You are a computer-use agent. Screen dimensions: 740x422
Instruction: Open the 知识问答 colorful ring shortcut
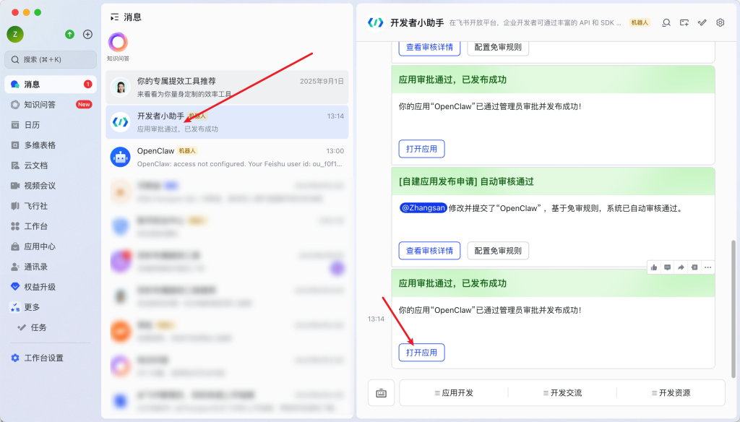click(x=118, y=43)
